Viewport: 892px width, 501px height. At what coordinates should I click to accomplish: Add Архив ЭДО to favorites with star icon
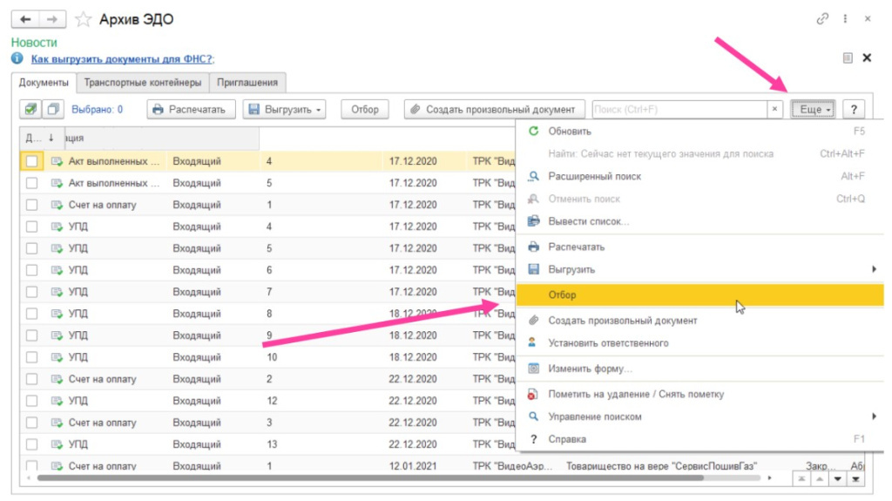tap(83, 18)
